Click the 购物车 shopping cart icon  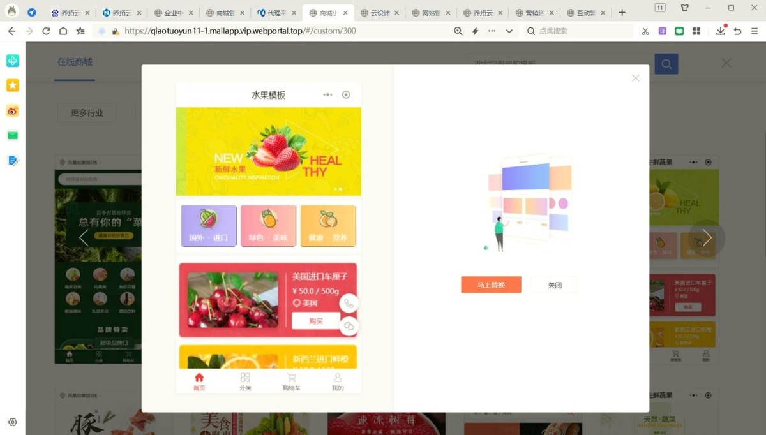point(291,377)
